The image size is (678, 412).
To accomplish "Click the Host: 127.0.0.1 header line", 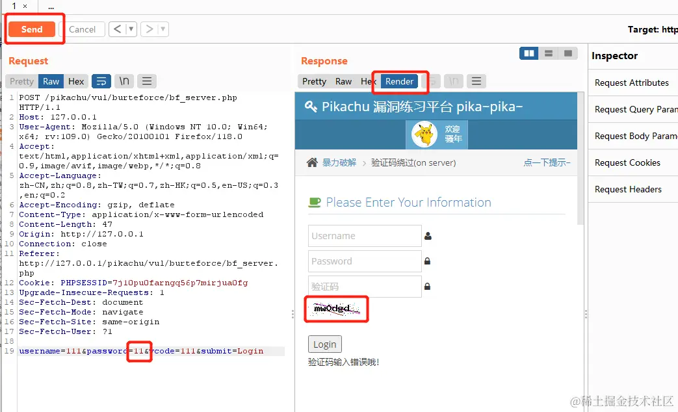I will tap(58, 117).
